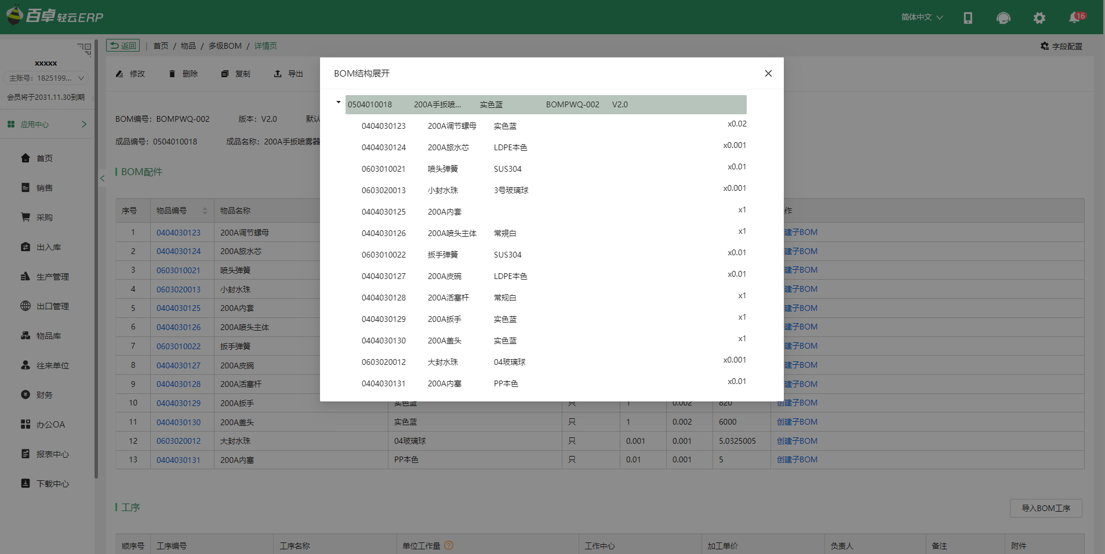Viewport: 1105px width, 554px height.
Task: Select tree row 0404030124 200A旅水芯
Action: click(x=553, y=147)
